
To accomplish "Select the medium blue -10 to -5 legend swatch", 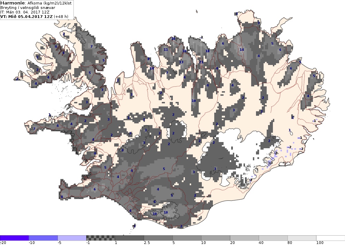I will point(43,238).
